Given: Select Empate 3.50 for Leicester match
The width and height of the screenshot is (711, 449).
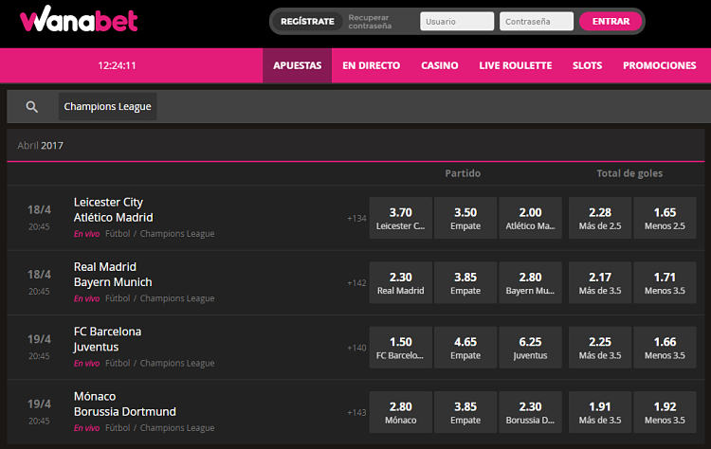Looking at the screenshot, I should click(x=465, y=218).
